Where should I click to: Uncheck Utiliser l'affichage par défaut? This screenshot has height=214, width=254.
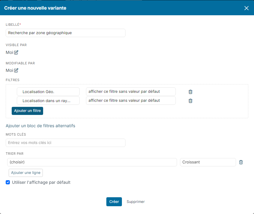pyautogui.click(x=8, y=182)
